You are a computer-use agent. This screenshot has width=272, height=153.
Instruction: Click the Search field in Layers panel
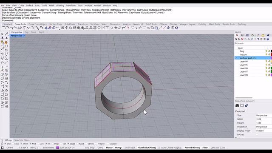point(253,43)
